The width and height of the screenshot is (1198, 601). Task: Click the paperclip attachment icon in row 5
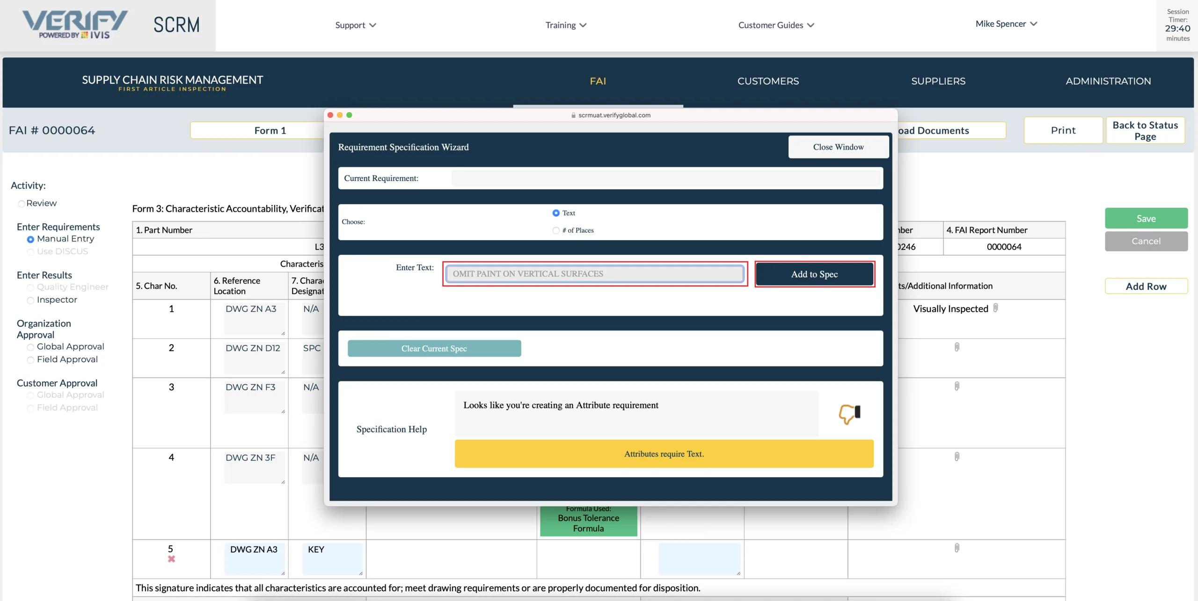pos(957,548)
